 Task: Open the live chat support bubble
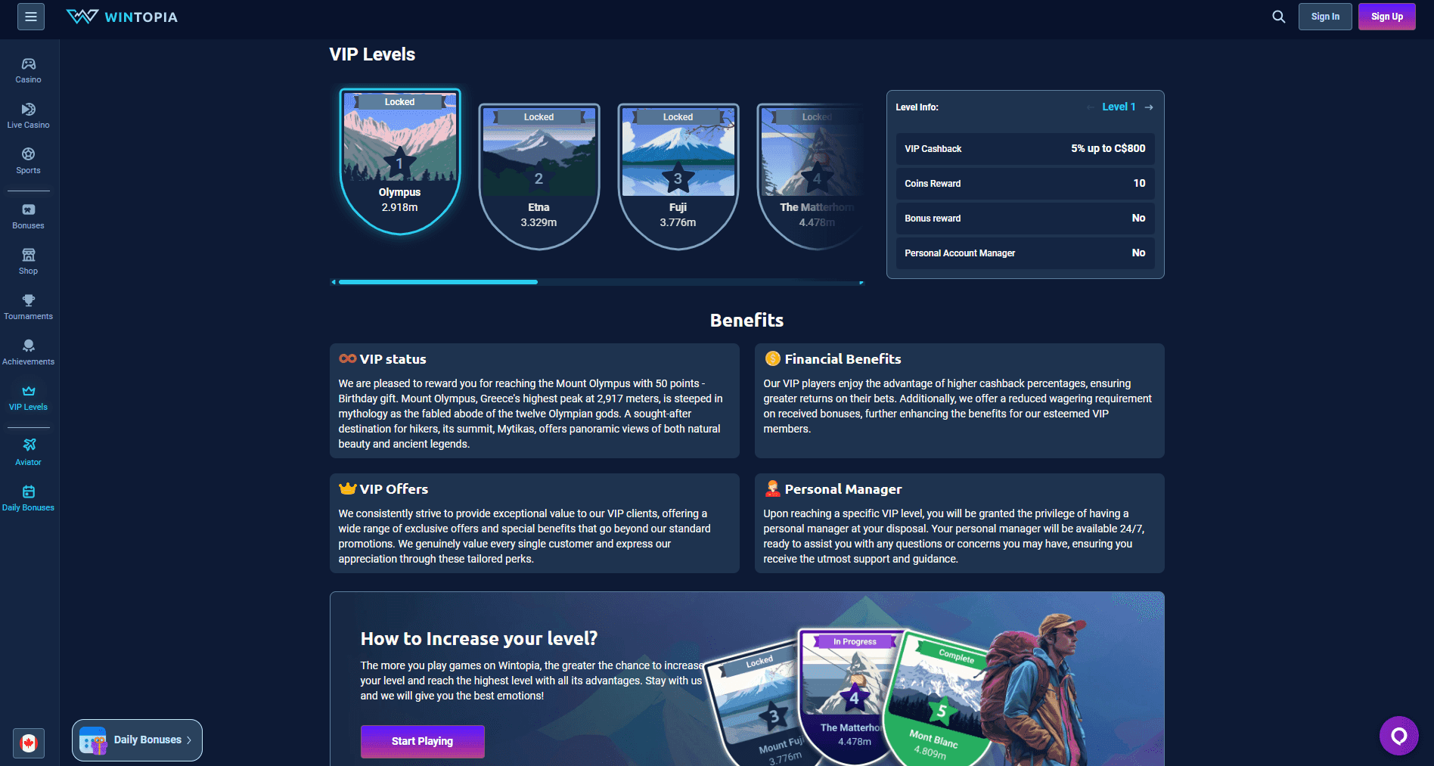pos(1398,736)
